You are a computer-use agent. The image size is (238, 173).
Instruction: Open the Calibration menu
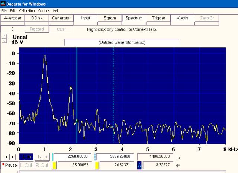point(27,11)
